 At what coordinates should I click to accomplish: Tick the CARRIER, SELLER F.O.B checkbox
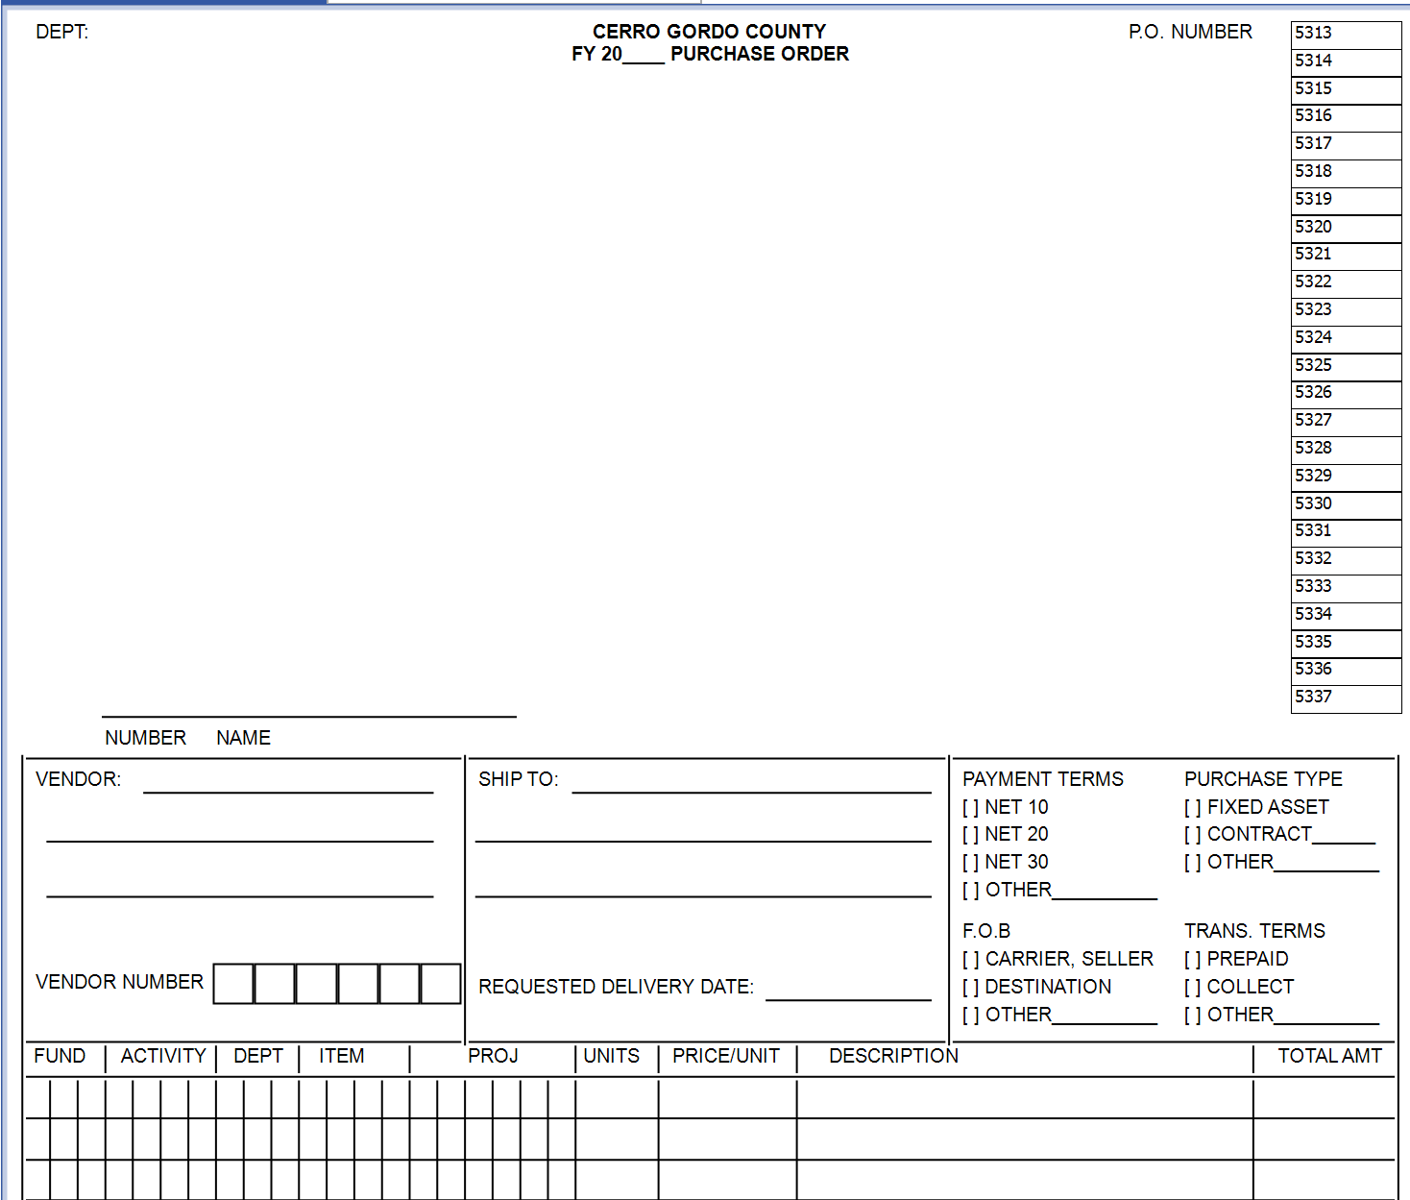pyautogui.click(x=970, y=960)
